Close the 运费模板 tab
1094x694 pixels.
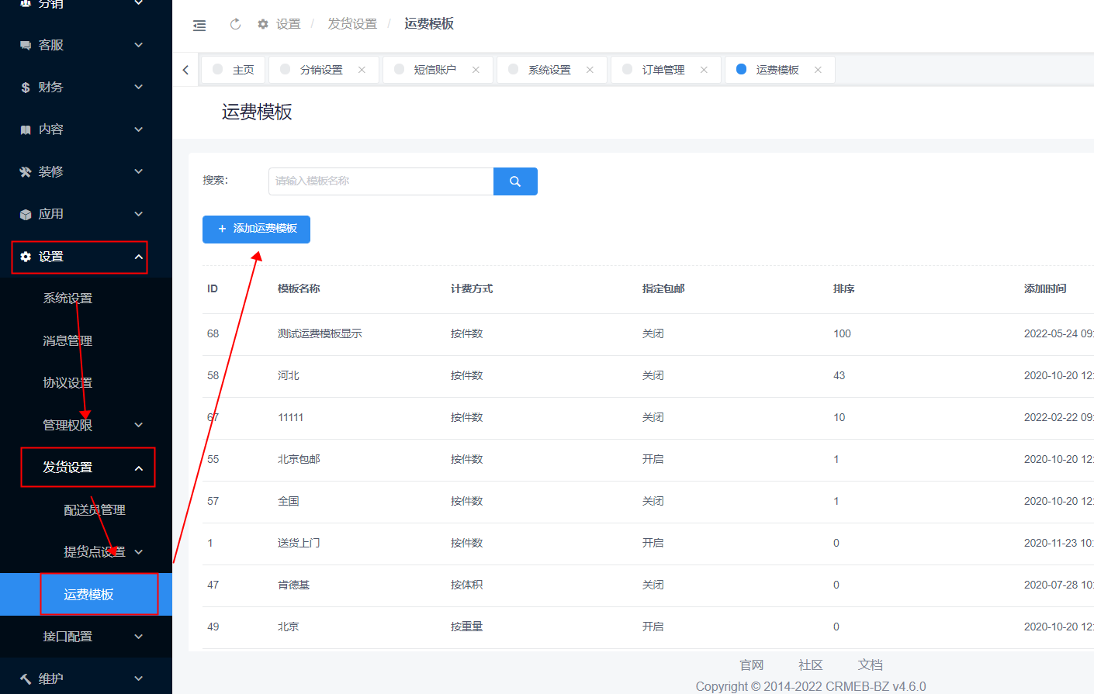(x=818, y=70)
